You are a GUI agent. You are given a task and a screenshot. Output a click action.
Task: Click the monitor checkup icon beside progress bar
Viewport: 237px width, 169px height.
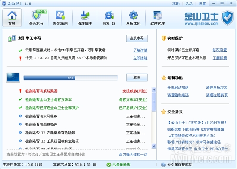(13, 78)
